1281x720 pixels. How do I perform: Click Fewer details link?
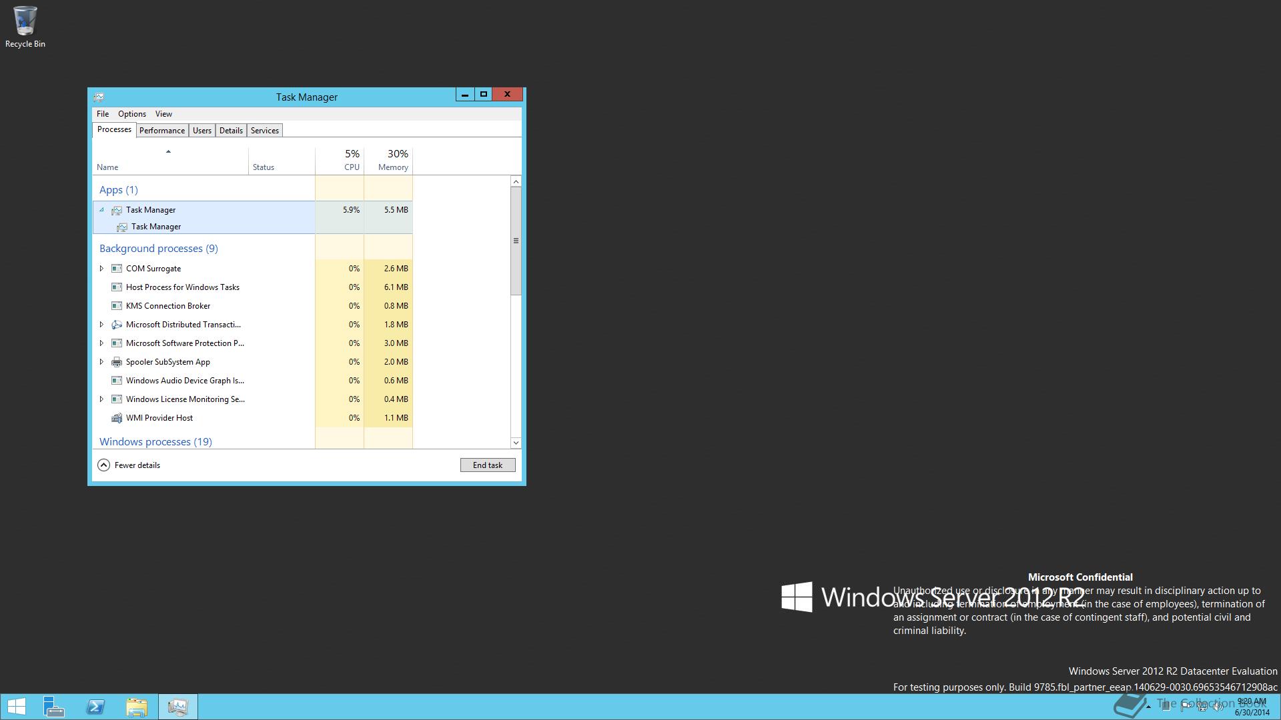pyautogui.click(x=137, y=465)
